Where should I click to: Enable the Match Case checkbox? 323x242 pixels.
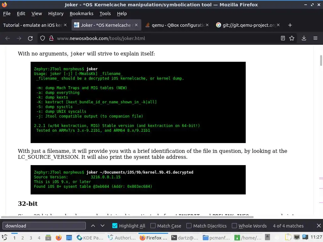click(153, 226)
